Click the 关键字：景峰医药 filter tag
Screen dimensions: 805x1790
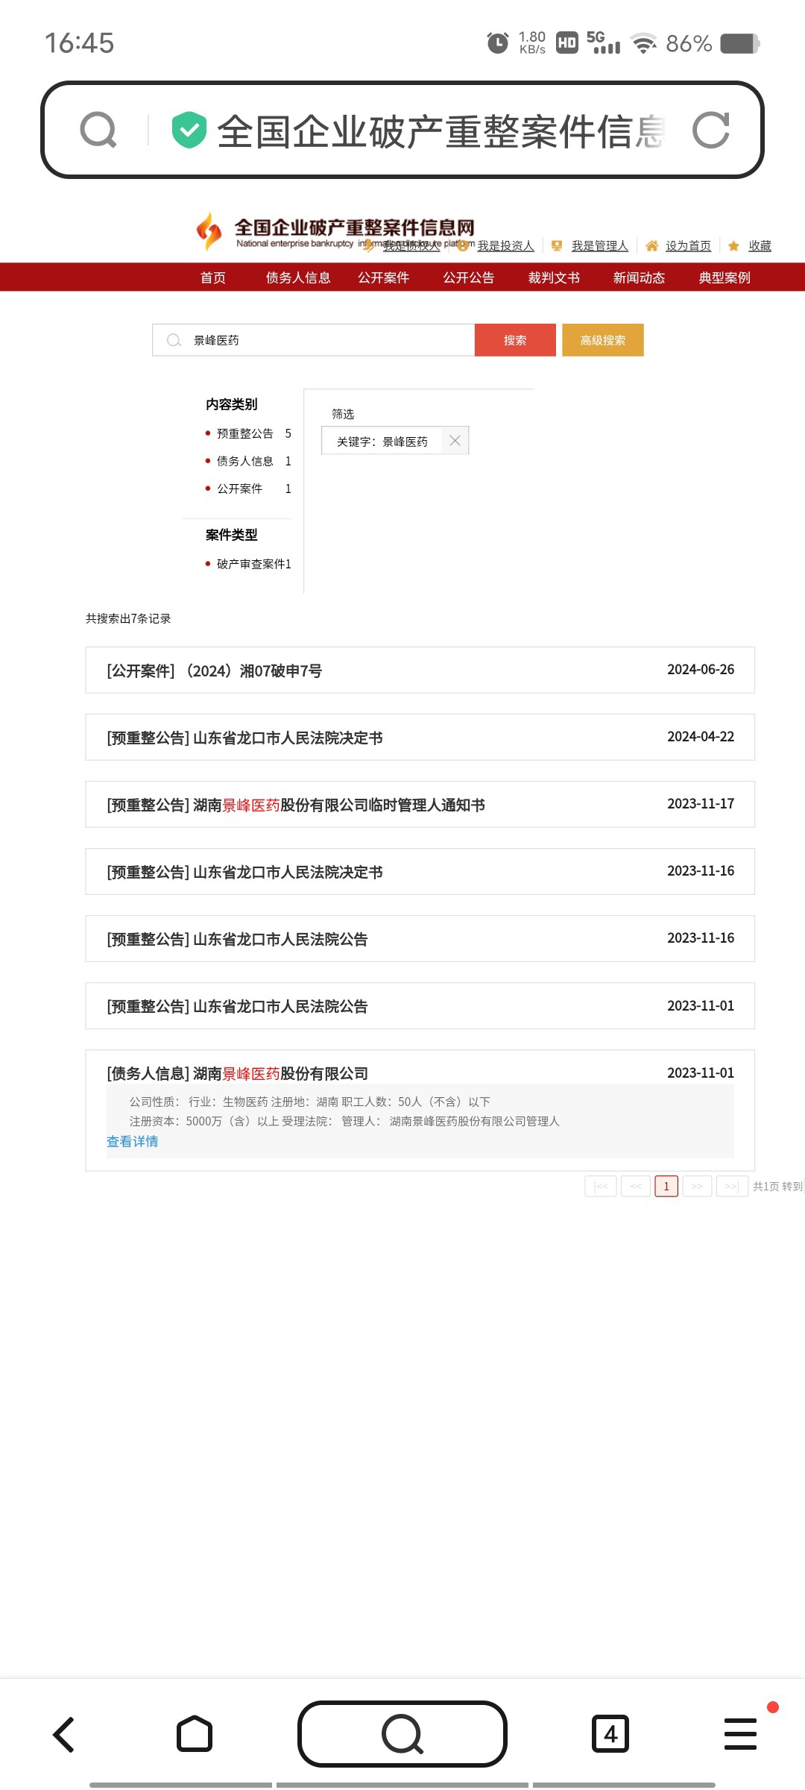click(395, 441)
